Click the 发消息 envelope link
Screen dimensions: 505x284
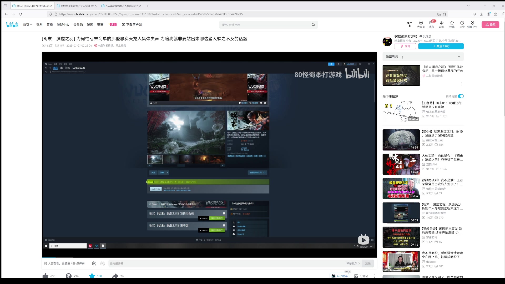[425, 36]
